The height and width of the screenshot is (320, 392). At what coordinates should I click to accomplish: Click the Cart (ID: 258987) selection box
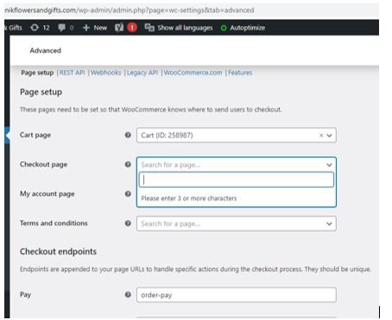237,135
